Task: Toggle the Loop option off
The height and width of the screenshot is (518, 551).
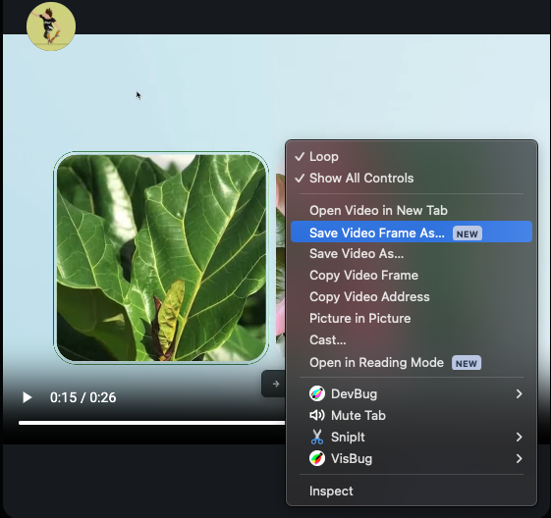Action: click(412, 157)
